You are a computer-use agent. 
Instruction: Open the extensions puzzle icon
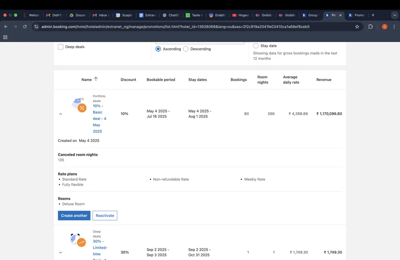click(x=370, y=26)
